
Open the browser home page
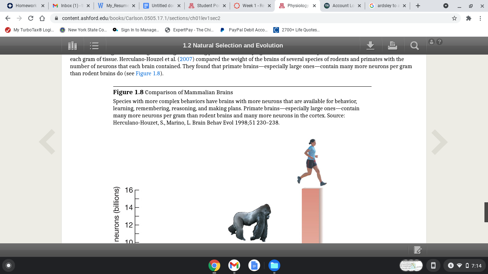tap(42, 18)
